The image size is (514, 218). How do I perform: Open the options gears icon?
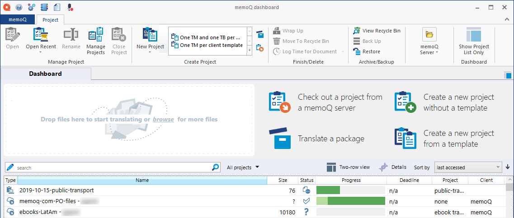coord(32,7)
